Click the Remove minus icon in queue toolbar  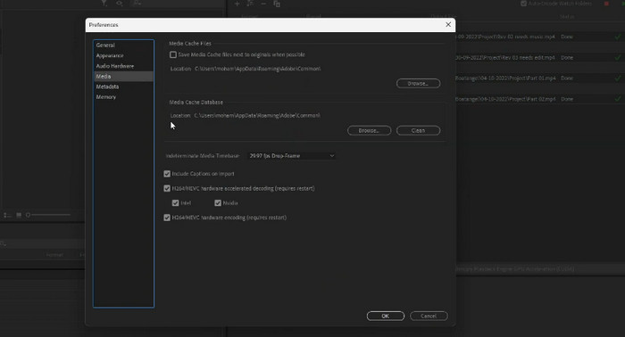coord(263,4)
